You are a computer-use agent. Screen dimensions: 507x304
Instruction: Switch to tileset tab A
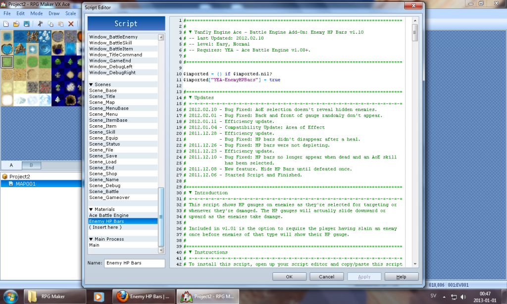point(11,165)
